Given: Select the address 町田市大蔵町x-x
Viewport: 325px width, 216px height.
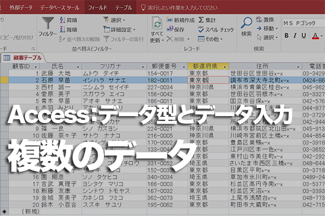Looking at the screenshot, I should point(265,205).
